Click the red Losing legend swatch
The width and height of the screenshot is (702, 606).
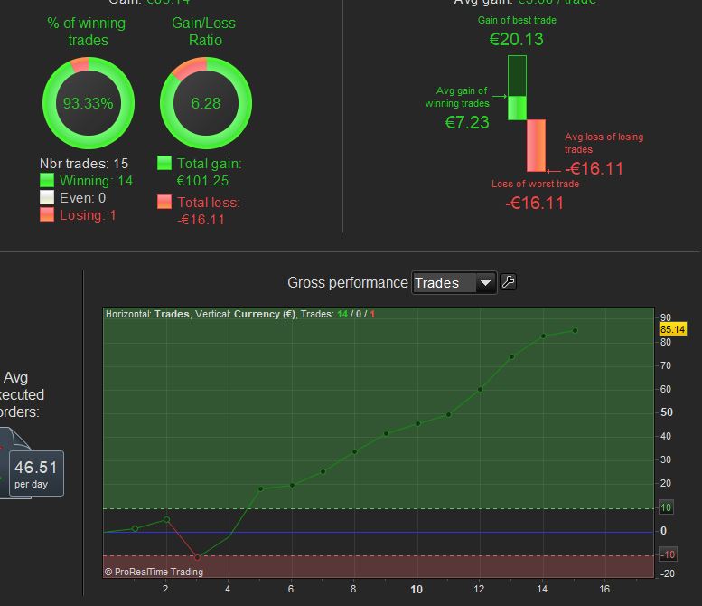click(x=47, y=214)
